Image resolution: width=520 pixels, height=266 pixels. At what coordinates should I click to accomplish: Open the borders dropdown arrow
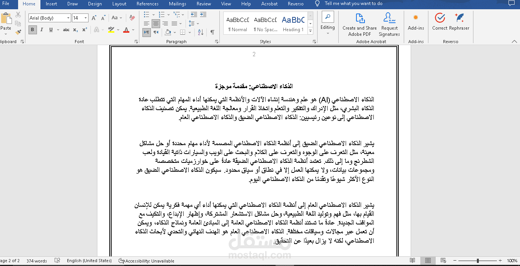(x=191, y=32)
